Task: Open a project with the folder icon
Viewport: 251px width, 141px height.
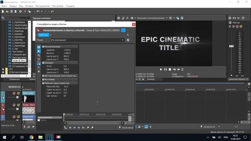Action: pyautogui.click(x=7, y=11)
